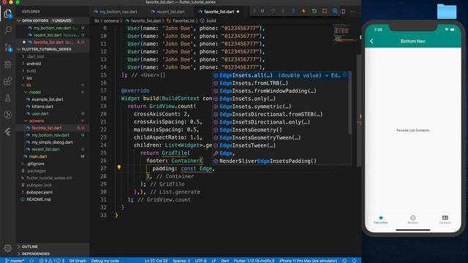This screenshot has height=263, width=468.
Task: Click the master branch in status bar
Action: point(15,261)
